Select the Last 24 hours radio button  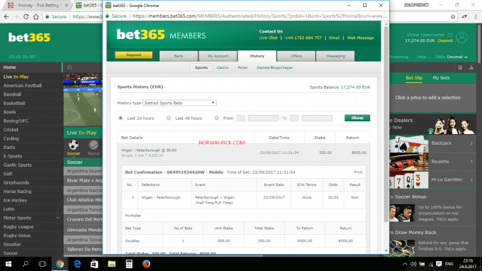(x=120, y=118)
